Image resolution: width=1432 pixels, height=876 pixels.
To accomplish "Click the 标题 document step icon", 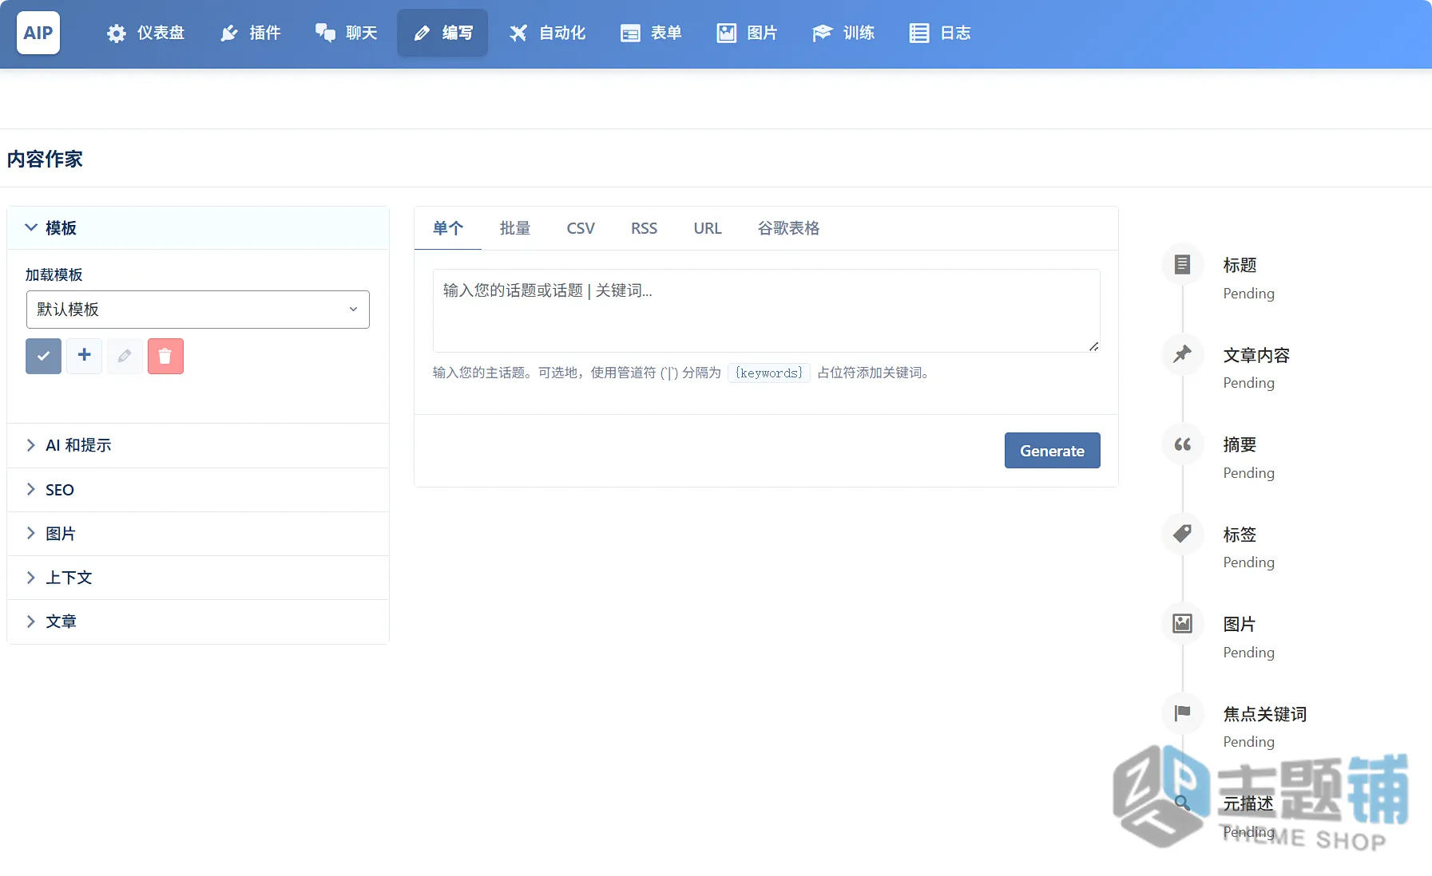I will (x=1183, y=264).
